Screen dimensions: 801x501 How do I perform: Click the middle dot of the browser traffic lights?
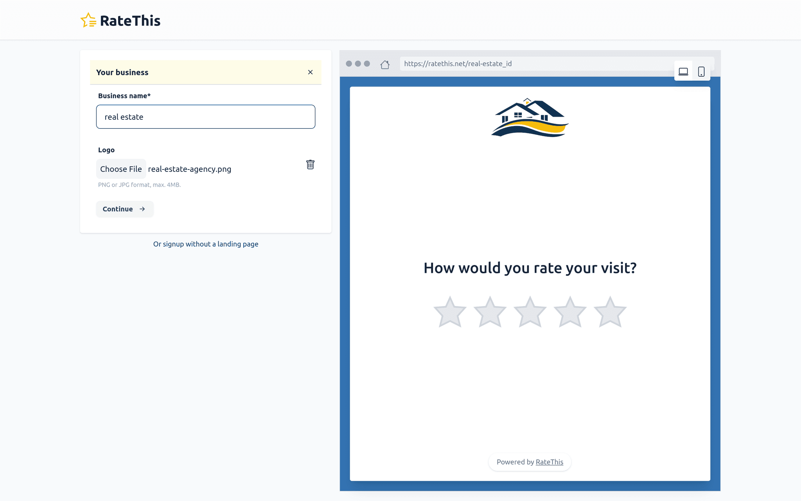coord(357,63)
